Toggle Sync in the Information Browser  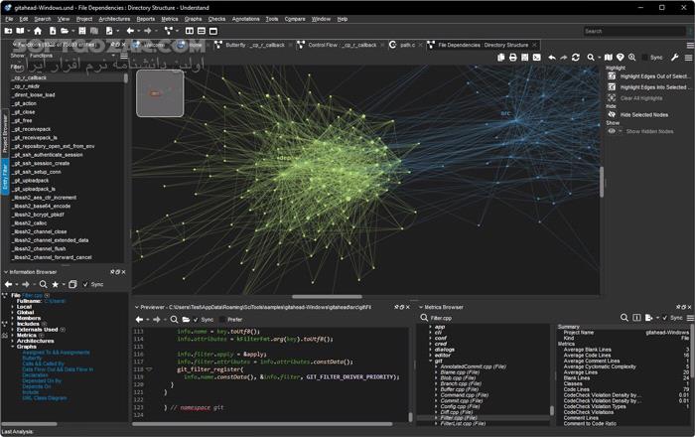87,284
